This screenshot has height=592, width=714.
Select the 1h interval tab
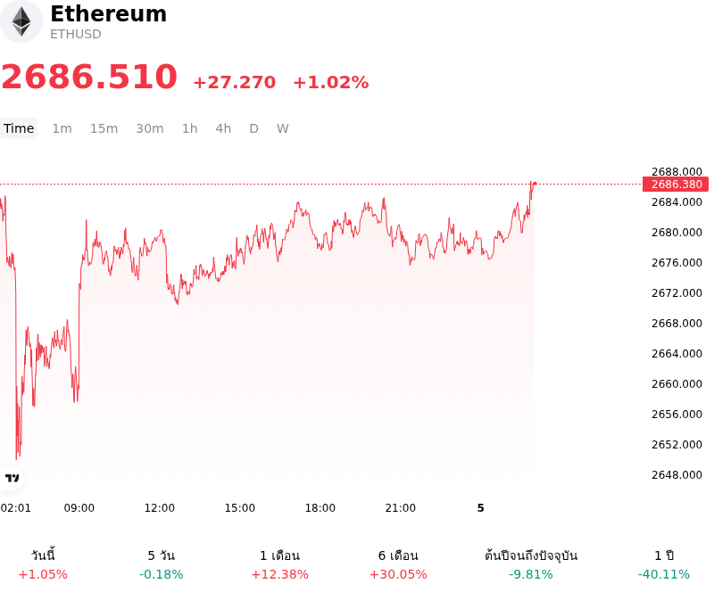coord(190,128)
